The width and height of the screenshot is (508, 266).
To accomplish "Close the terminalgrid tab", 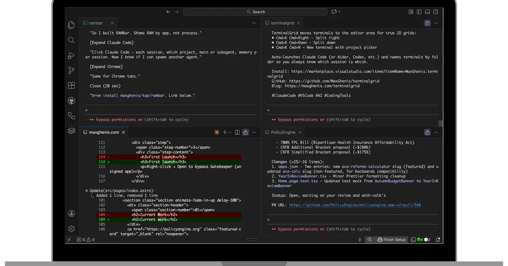I will [299, 23].
